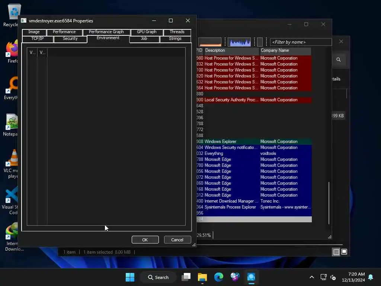Click the small gray graph toolbar box

coord(260,42)
